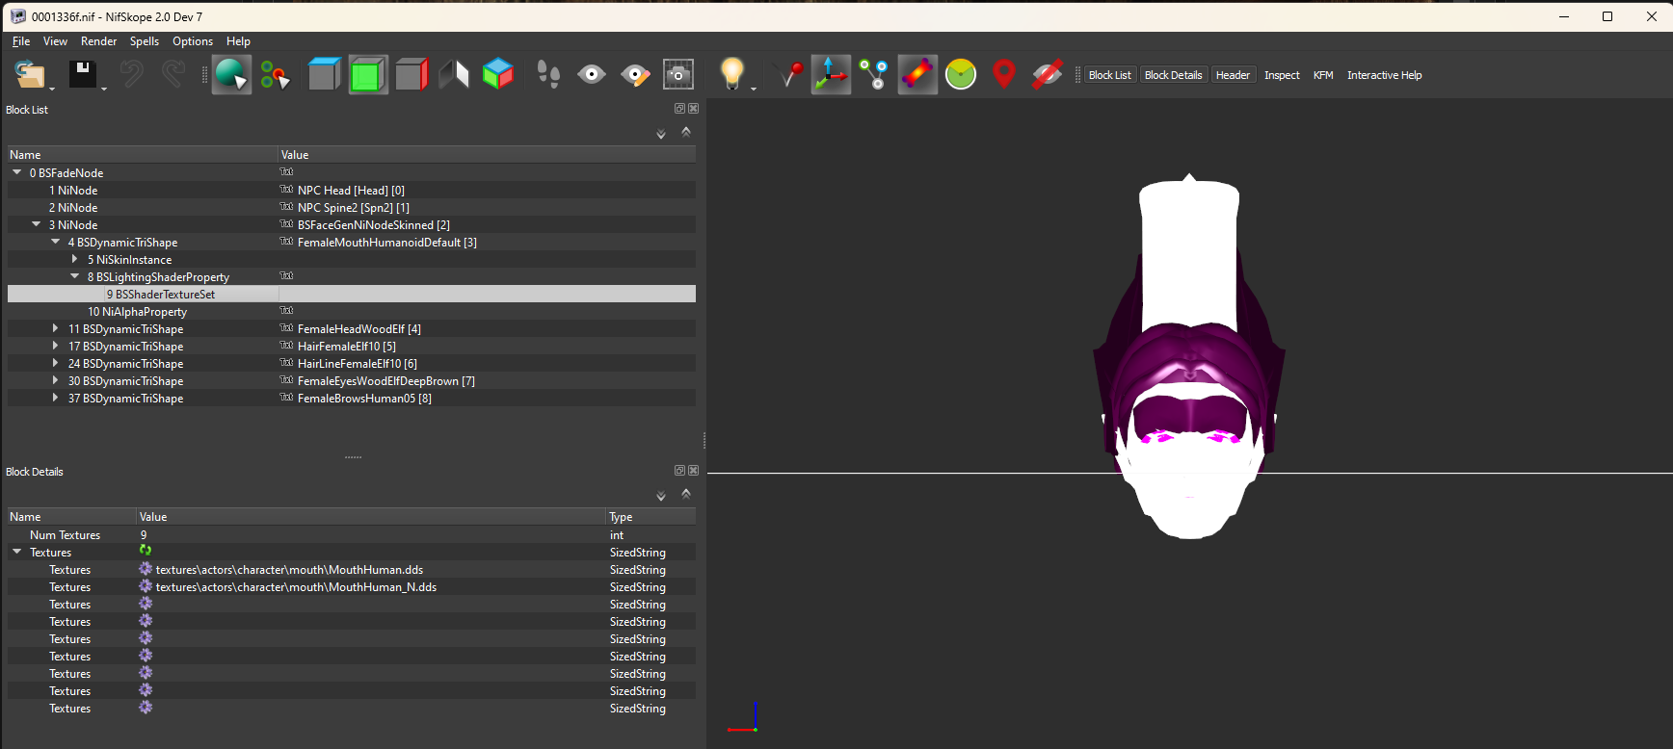Select the front view green cube

click(x=367, y=75)
